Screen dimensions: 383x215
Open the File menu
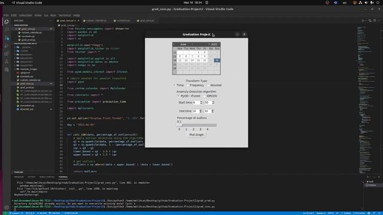(x=6, y=15)
